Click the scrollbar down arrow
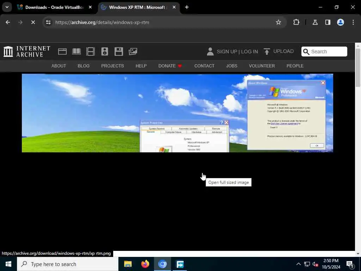 click(x=358, y=254)
